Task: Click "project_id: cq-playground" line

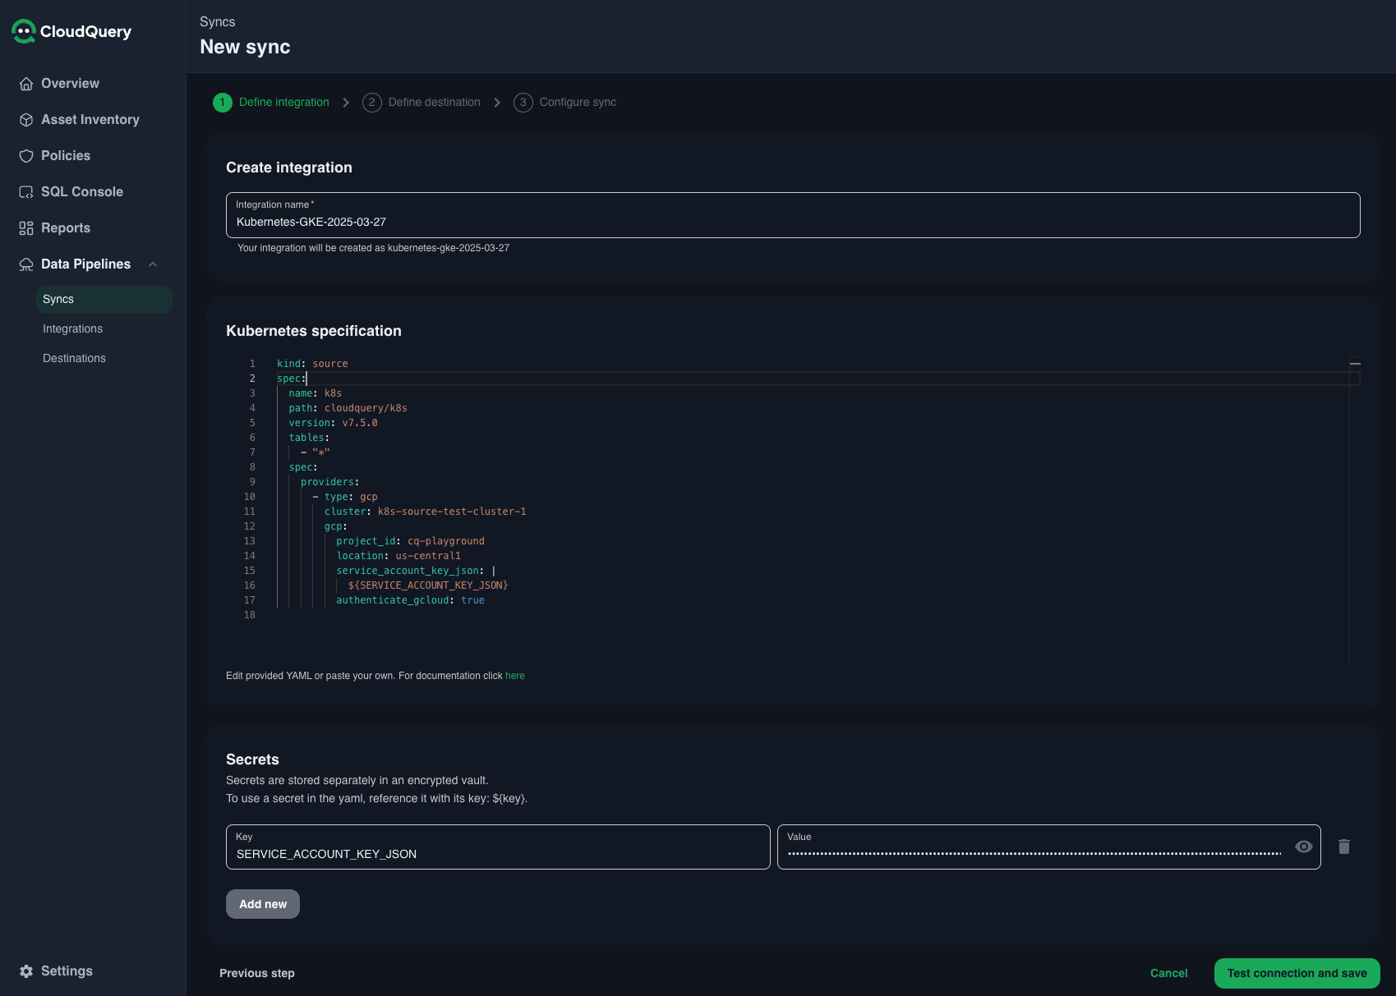Action: [x=411, y=541]
